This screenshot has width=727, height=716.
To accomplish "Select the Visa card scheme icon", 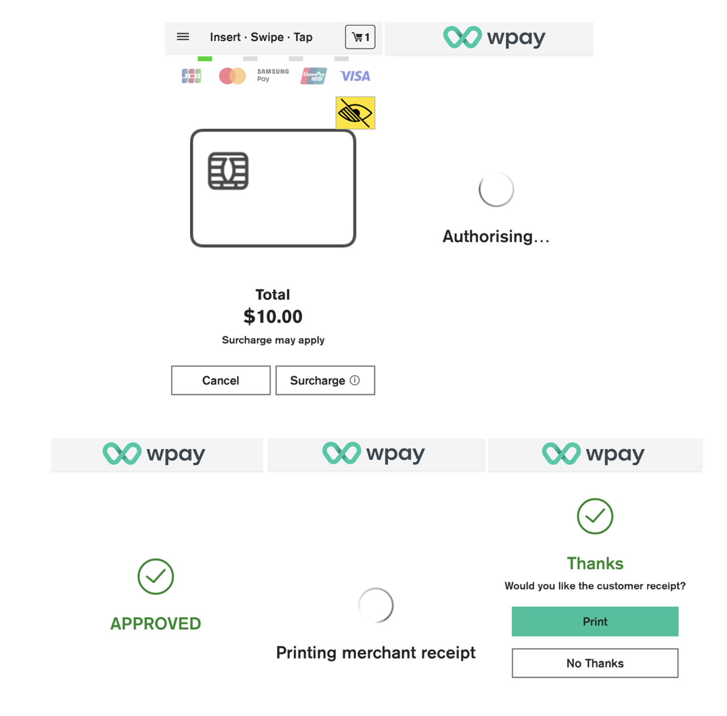I will pos(355,76).
